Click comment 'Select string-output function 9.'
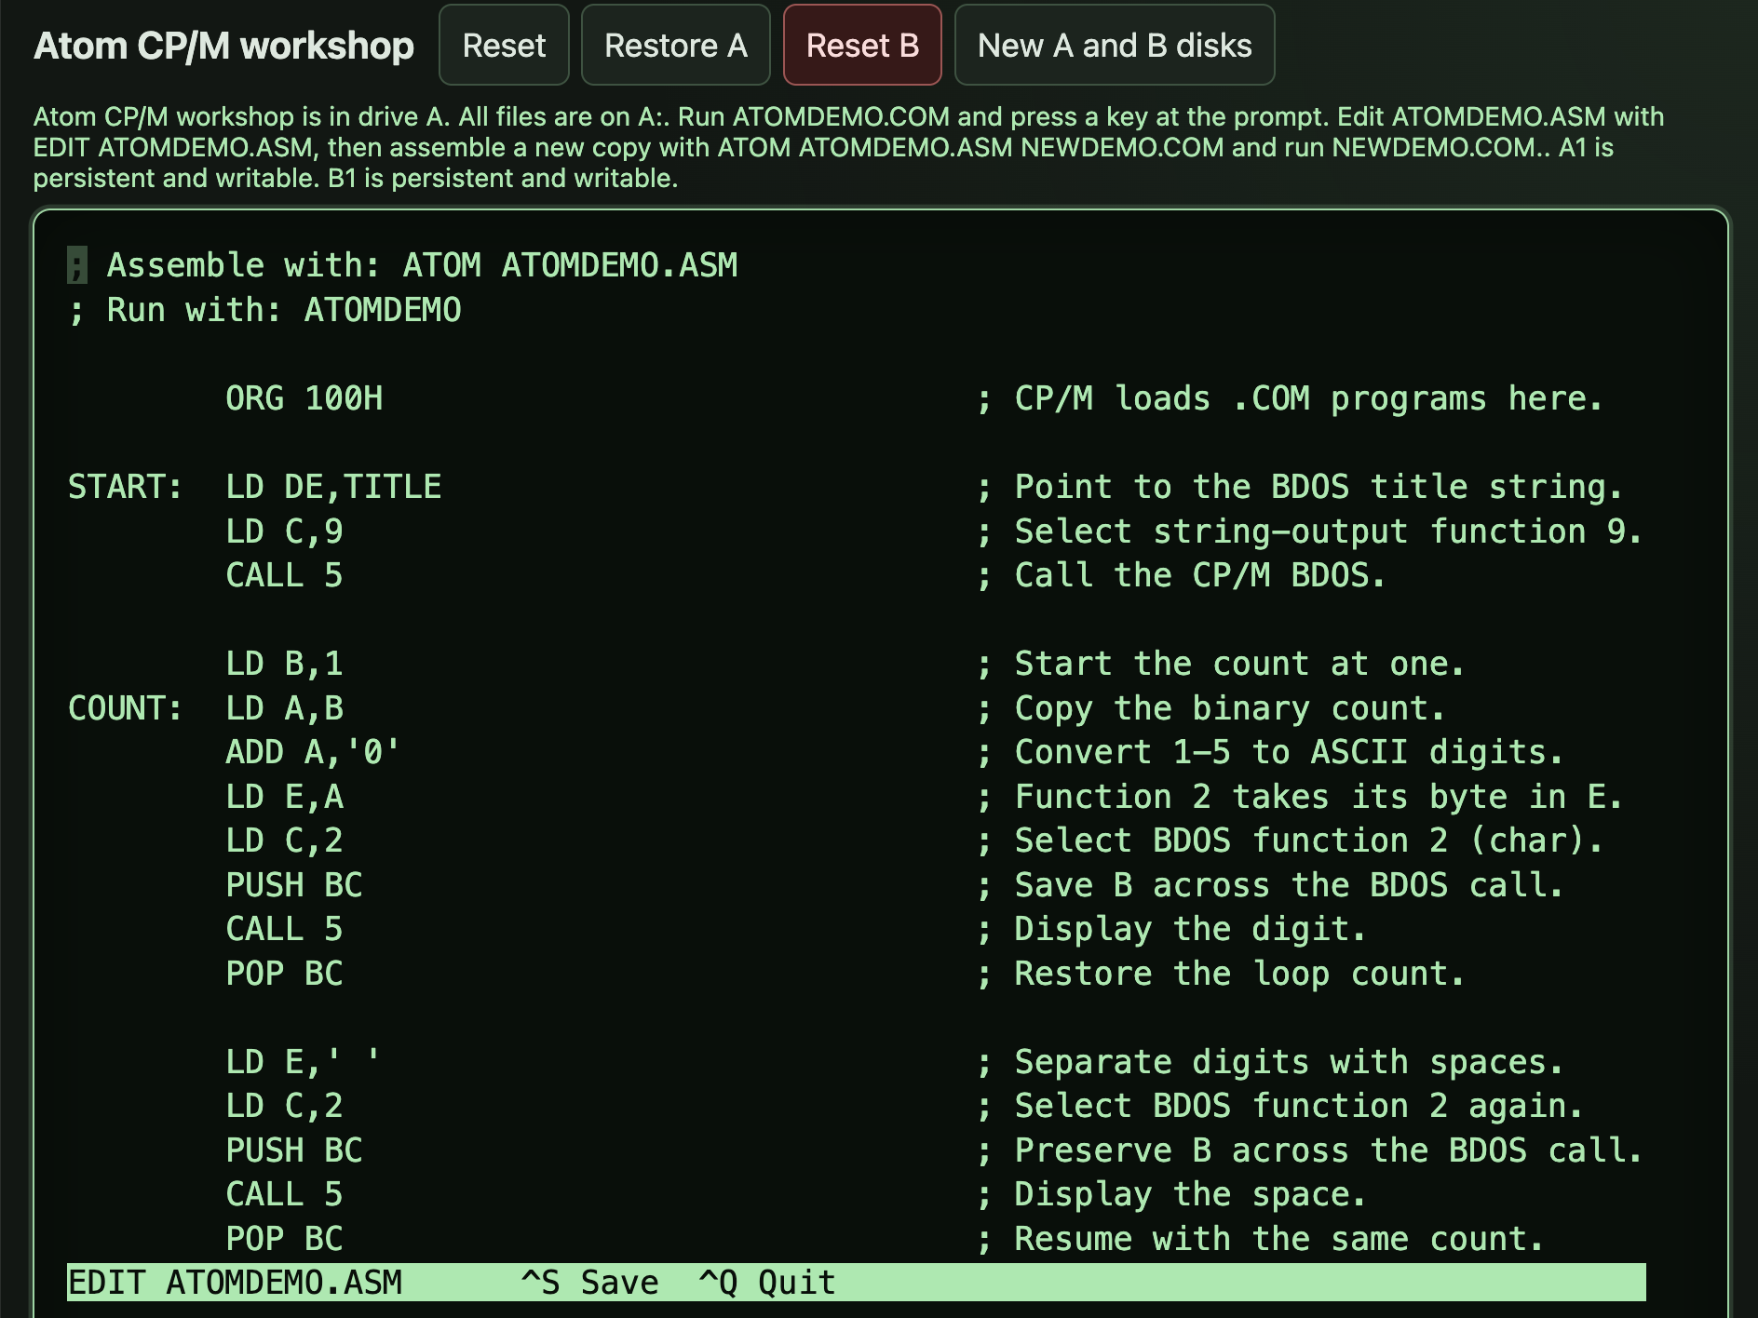1758x1318 pixels. click(1329, 531)
